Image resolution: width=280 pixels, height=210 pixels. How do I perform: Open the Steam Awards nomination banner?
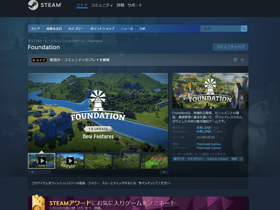coord(138,203)
